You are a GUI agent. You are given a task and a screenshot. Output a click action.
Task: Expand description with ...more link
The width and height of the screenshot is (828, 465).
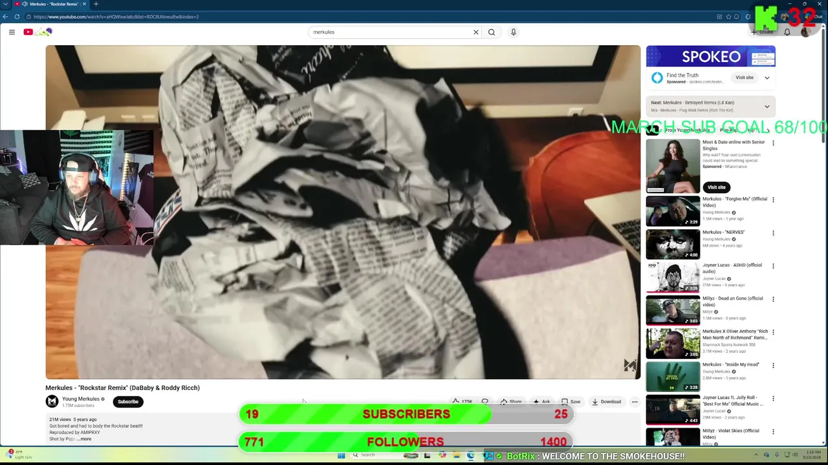85,439
